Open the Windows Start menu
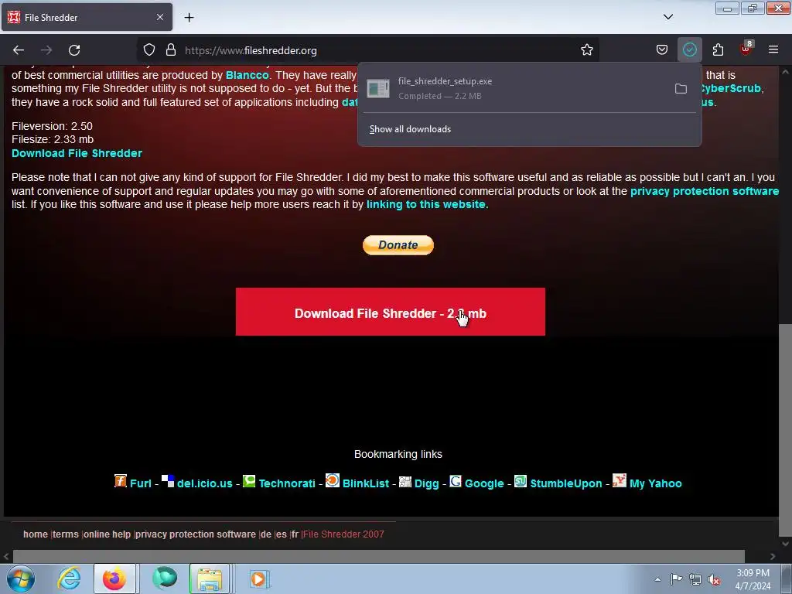 [x=21, y=579]
